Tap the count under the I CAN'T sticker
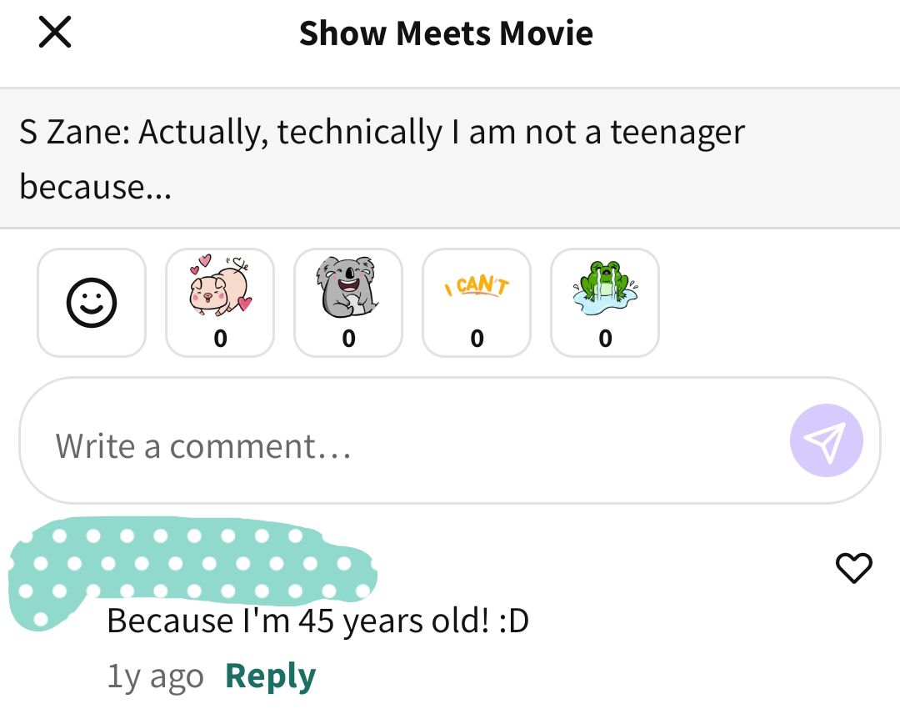 (x=477, y=339)
